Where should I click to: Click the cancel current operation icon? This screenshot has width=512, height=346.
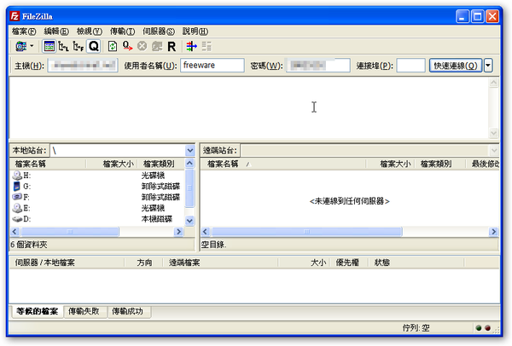[142, 46]
